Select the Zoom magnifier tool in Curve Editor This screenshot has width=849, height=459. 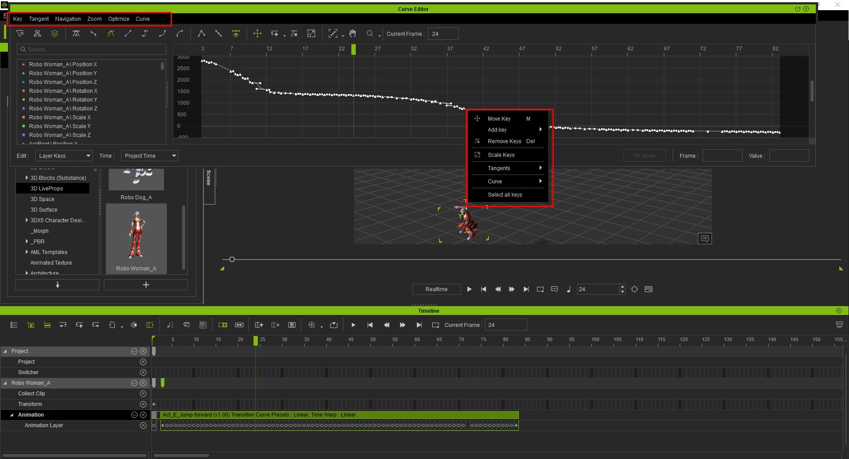pyautogui.click(x=370, y=34)
